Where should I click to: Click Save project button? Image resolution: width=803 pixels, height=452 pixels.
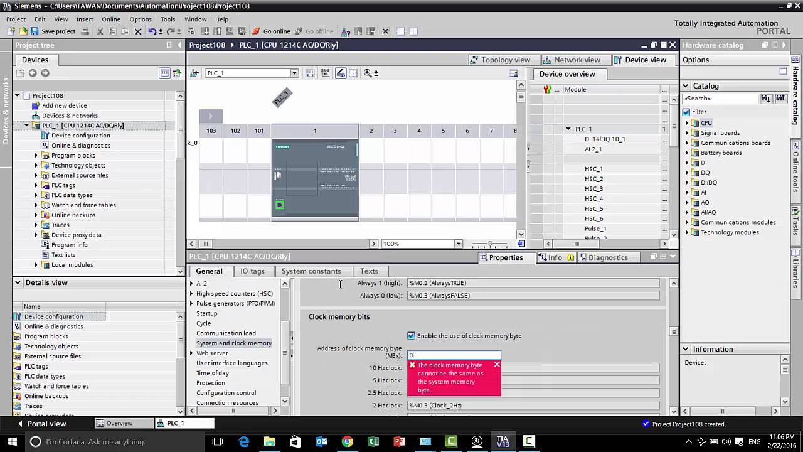point(53,31)
